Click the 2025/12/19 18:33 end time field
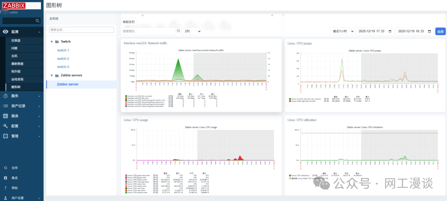This screenshot has height=201, width=447. pyautogui.click(x=414, y=31)
